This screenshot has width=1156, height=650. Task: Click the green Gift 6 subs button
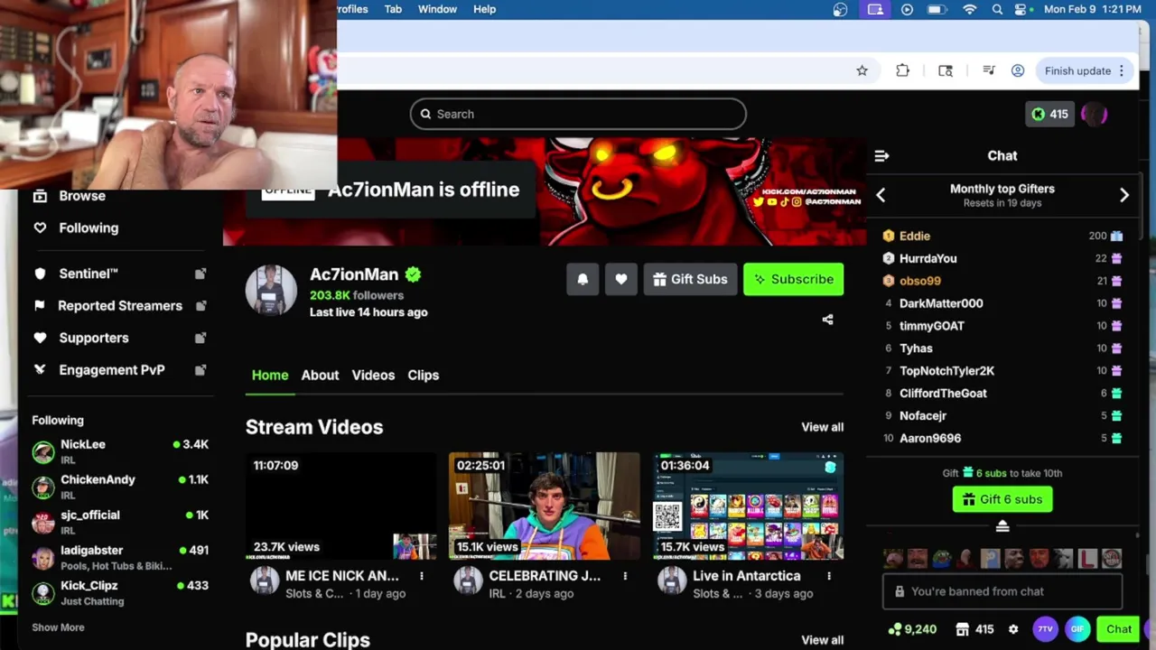1002,499
